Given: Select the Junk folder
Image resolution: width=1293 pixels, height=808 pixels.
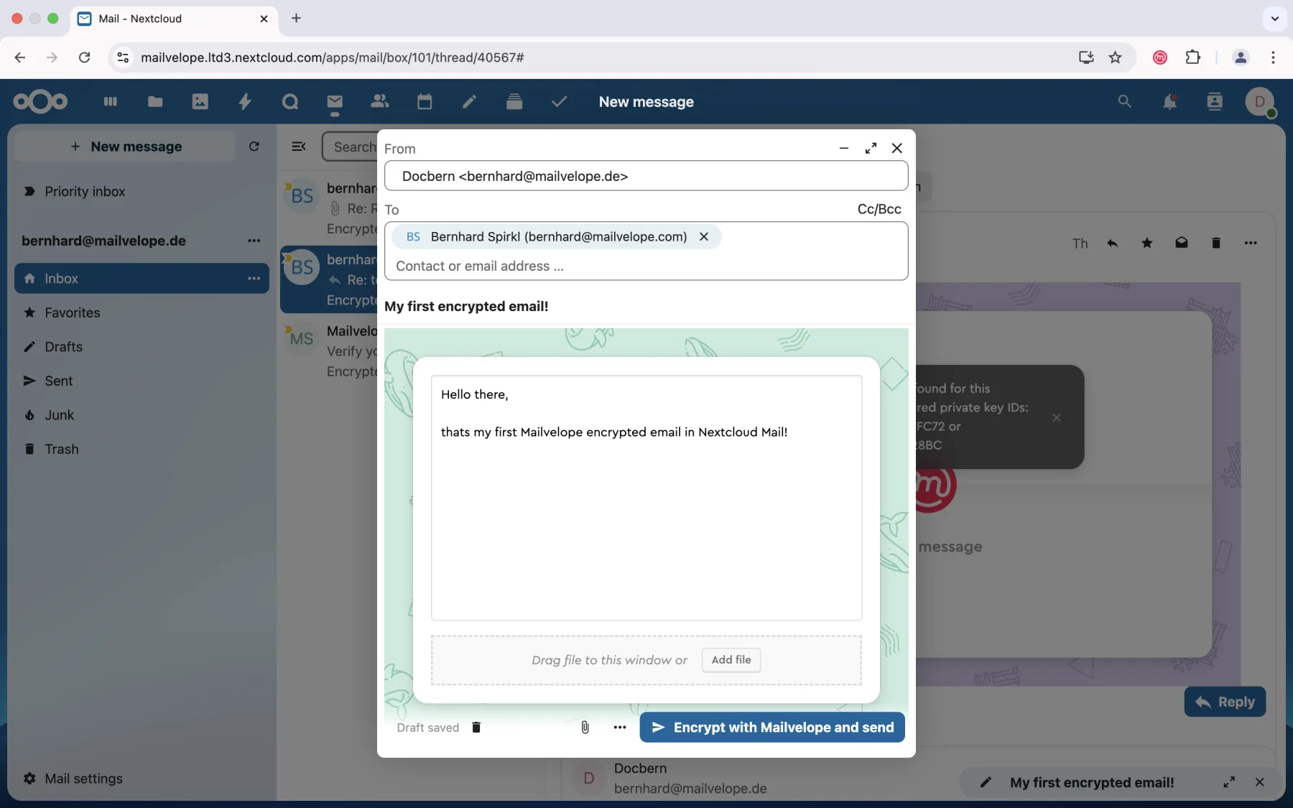Looking at the screenshot, I should pyautogui.click(x=142, y=415).
